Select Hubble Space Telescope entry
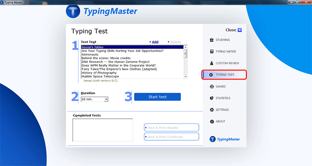312x166 pixels. click(x=132, y=76)
